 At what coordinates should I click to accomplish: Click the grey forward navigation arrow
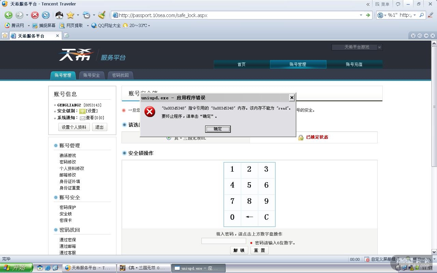[19, 15]
